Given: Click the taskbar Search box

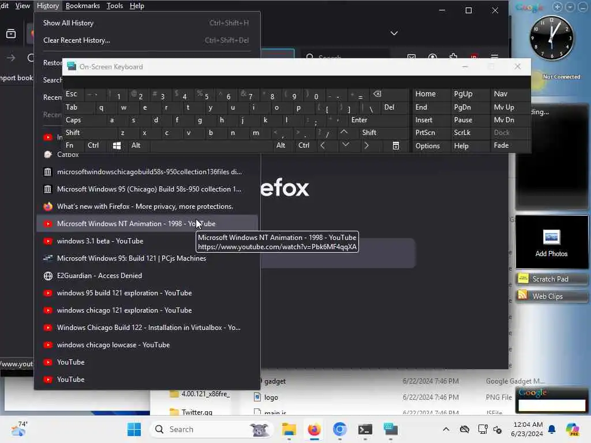Looking at the screenshot, I should (x=211, y=429).
